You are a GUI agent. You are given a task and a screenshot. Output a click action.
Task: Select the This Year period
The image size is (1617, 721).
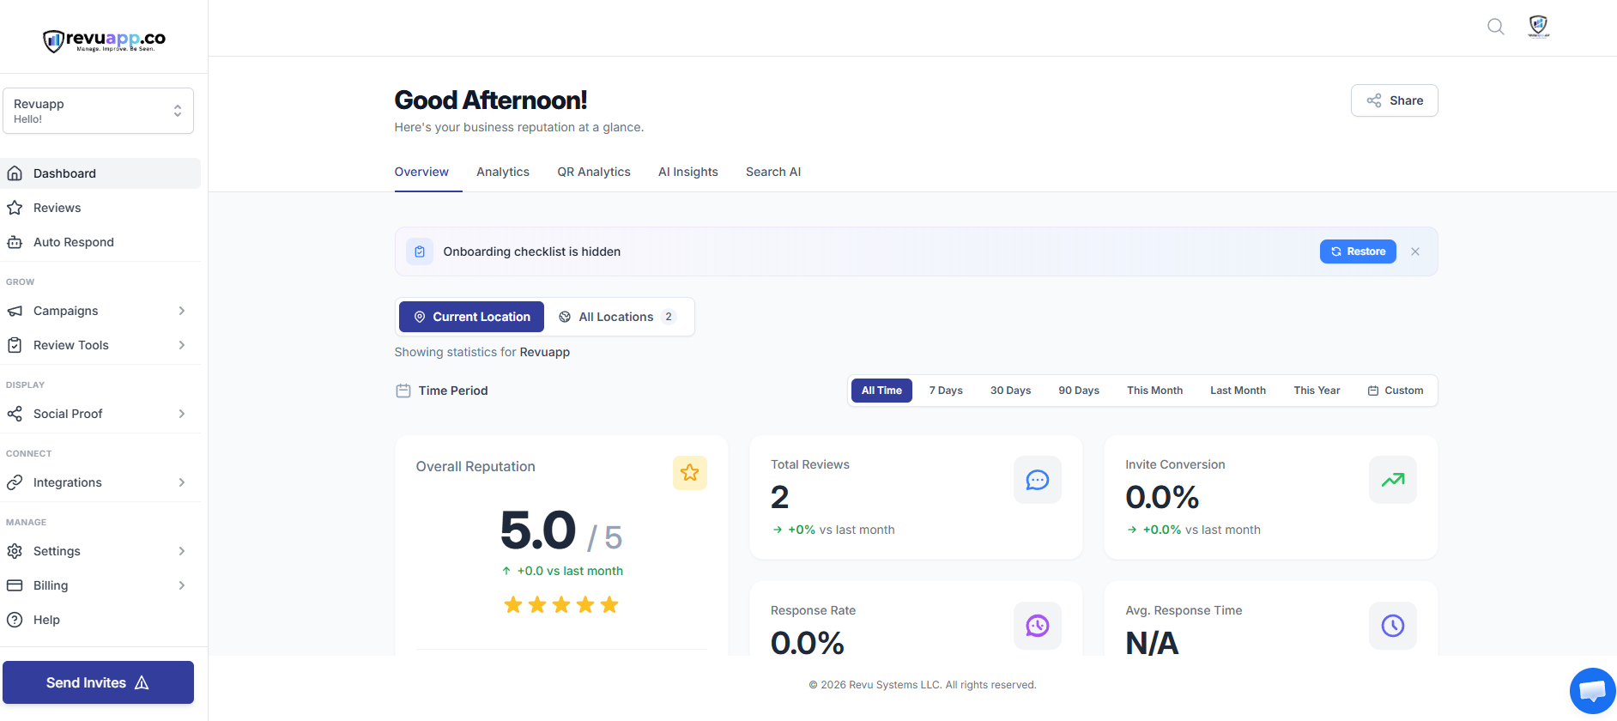[1317, 391]
